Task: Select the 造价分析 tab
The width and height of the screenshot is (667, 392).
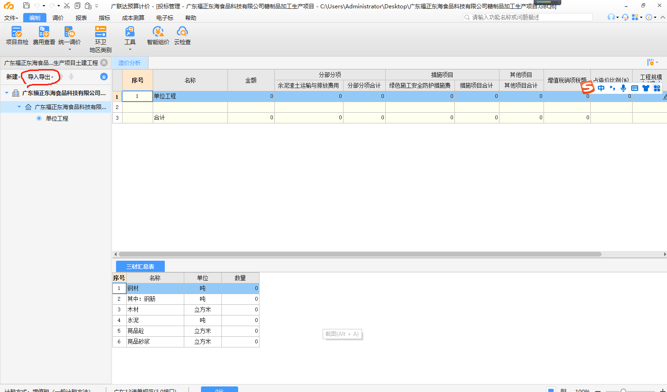Action: click(130, 63)
